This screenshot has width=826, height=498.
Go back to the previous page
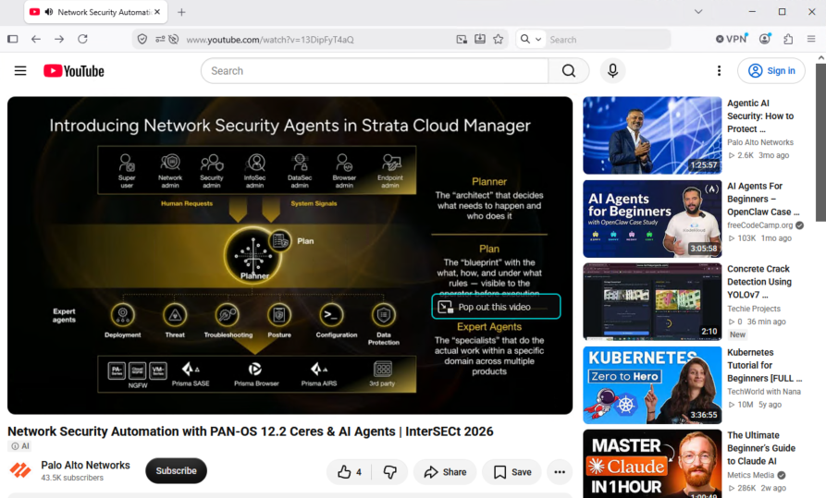[x=36, y=39]
